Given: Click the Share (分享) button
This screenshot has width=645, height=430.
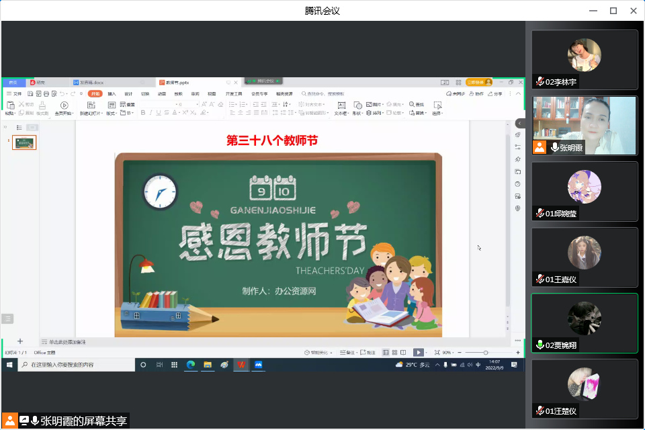Looking at the screenshot, I should [495, 94].
